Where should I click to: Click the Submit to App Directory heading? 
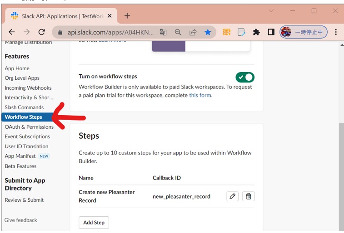coord(25,184)
